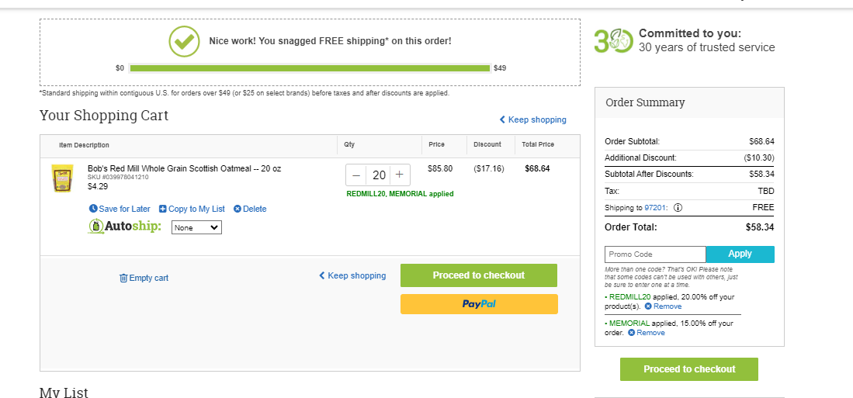Click Keep shopping link beside checkout button
853x398 pixels.
[x=352, y=275]
